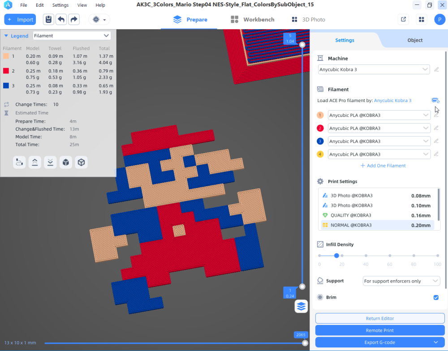Undo the last action

point(61,19)
